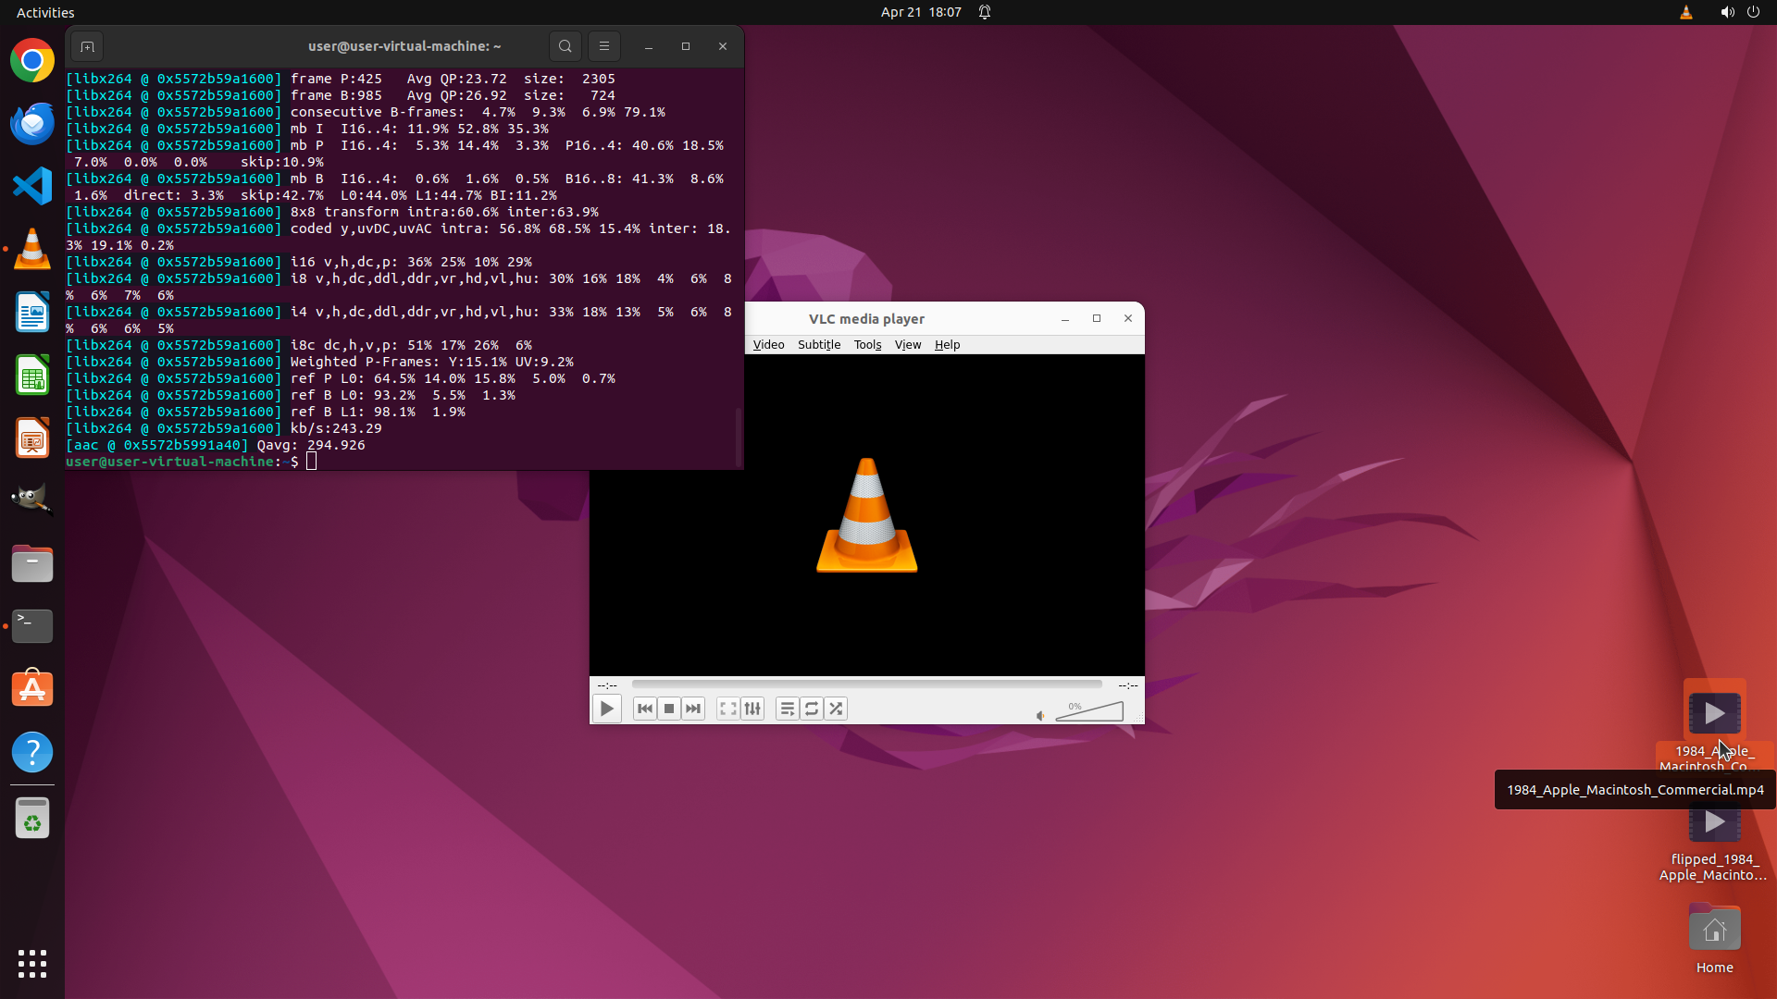The width and height of the screenshot is (1777, 999).
Task: Toggle the VLC playlist view
Action: click(x=788, y=709)
